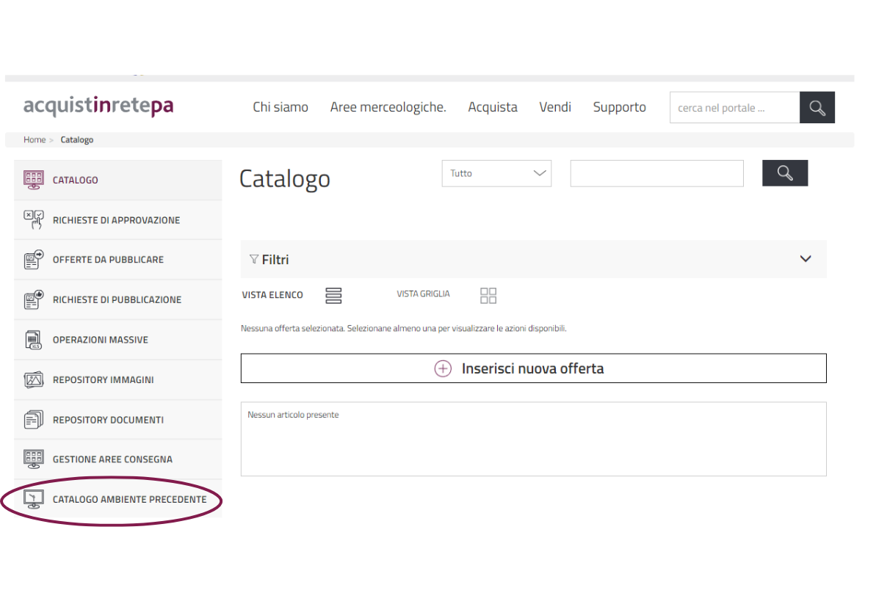The image size is (876, 593).
Task: Click the catalog search magnifier button
Action: click(x=785, y=173)
